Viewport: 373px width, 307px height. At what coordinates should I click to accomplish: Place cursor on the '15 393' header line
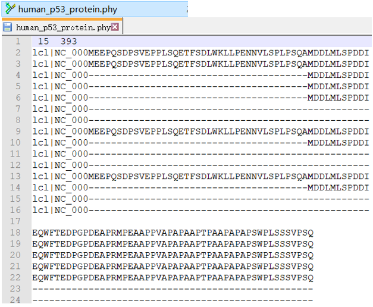click(202, 42)
